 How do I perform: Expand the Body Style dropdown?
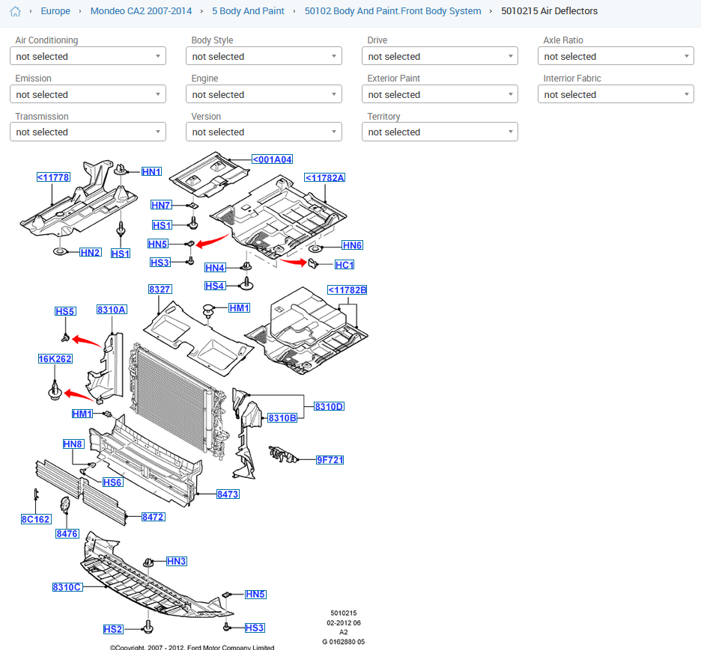[264, 56]
